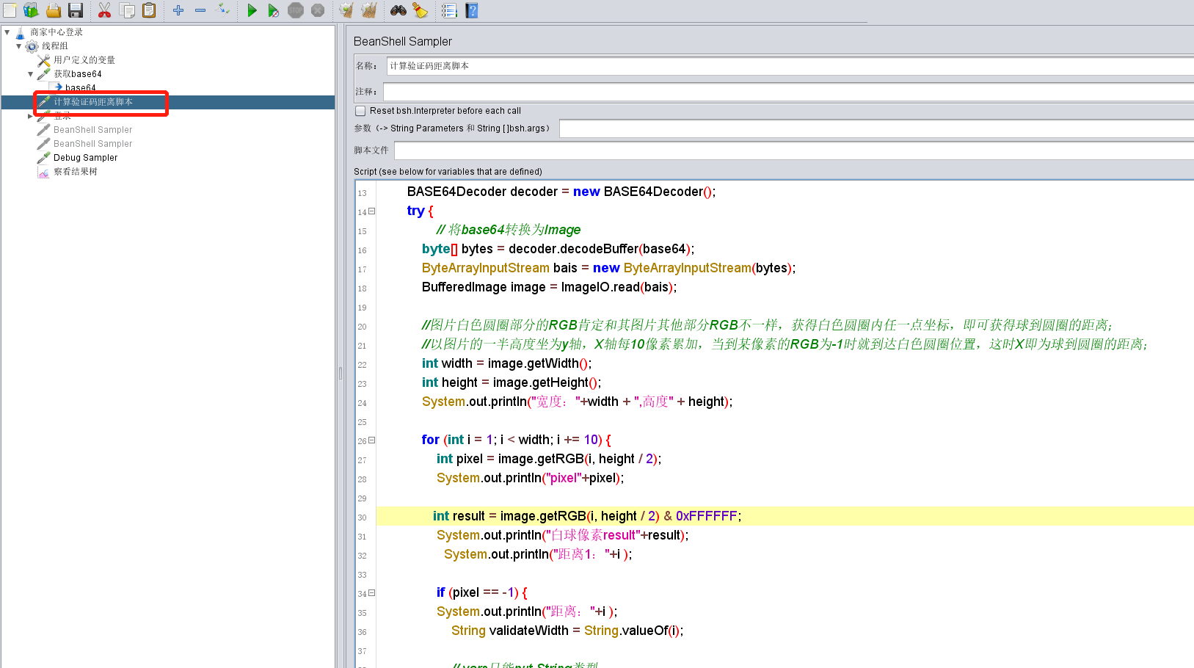Screen dimensions: 1194x668
Task: Select the Debug Sampler tree item
Action: click(x=84, y=157)
